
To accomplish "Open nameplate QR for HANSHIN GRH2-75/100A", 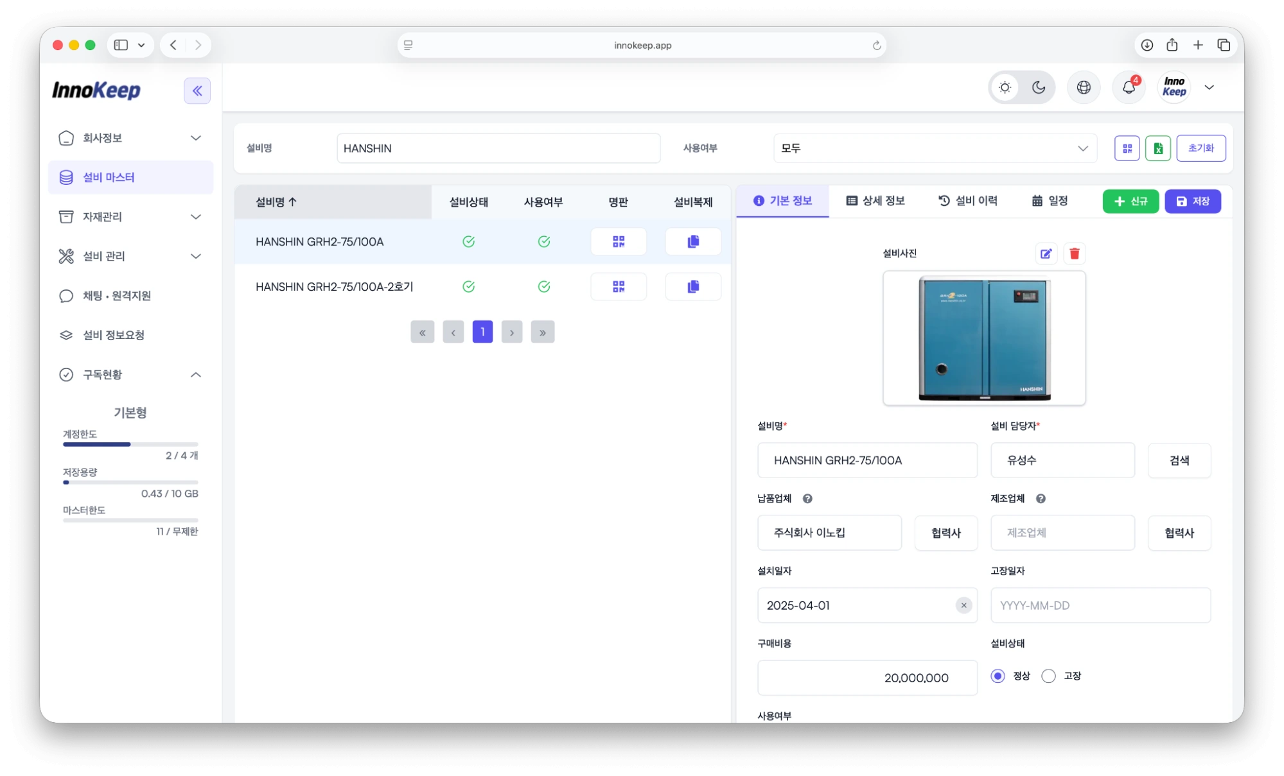I will [618, 241].
